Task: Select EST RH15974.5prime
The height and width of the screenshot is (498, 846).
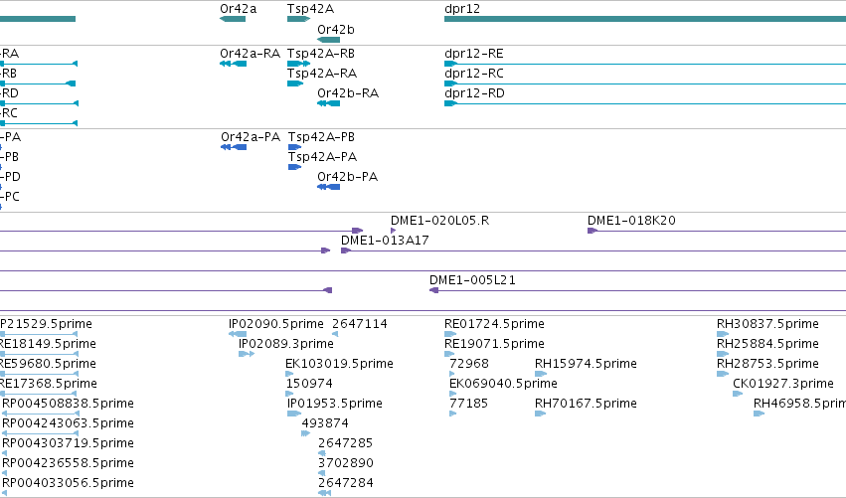Action: coord(541,374)
